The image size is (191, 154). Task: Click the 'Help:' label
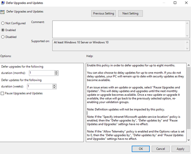(90, 56)
